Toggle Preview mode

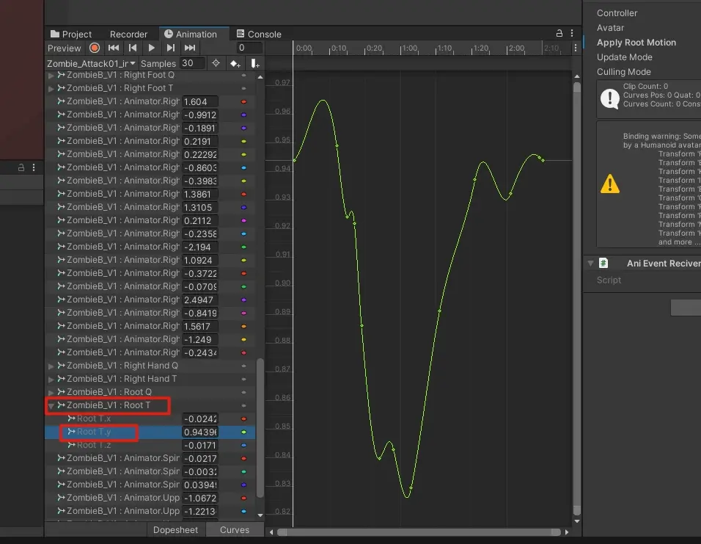point(65,48)
